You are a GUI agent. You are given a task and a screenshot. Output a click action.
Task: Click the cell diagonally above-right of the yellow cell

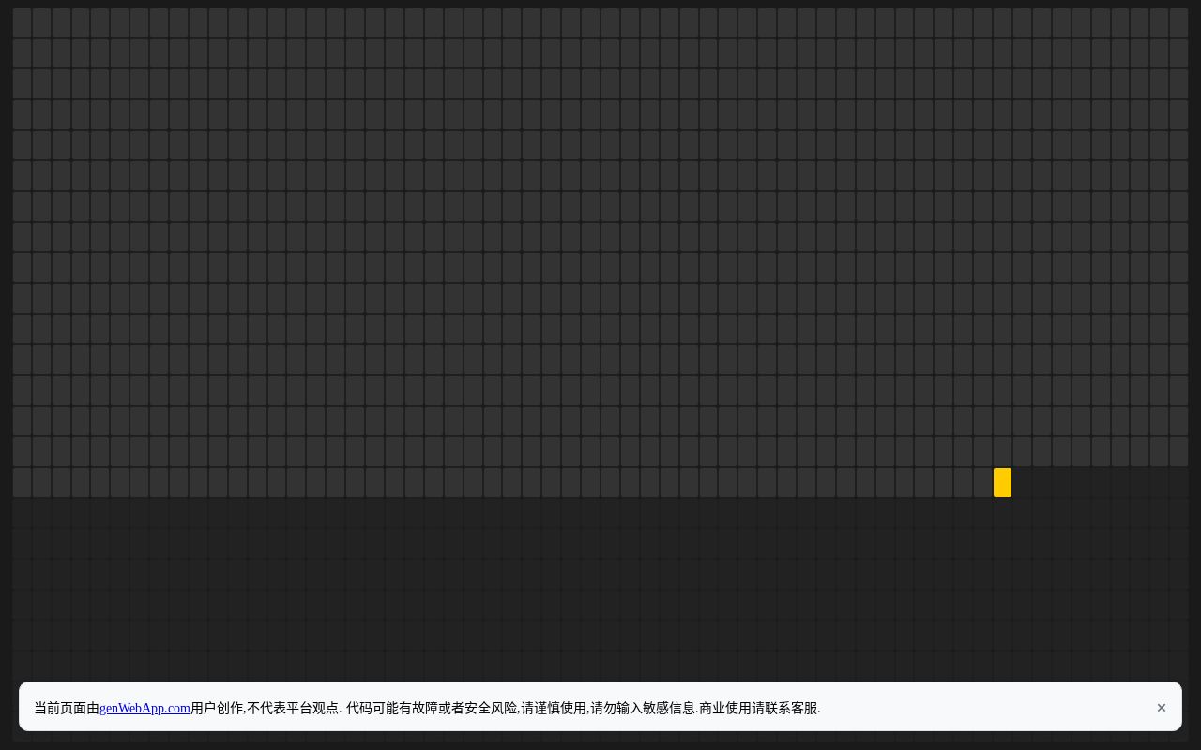(x=1022, y=451)
